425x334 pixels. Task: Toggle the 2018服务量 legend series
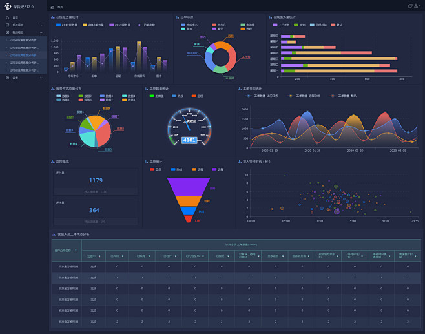(x=93, y=25)
